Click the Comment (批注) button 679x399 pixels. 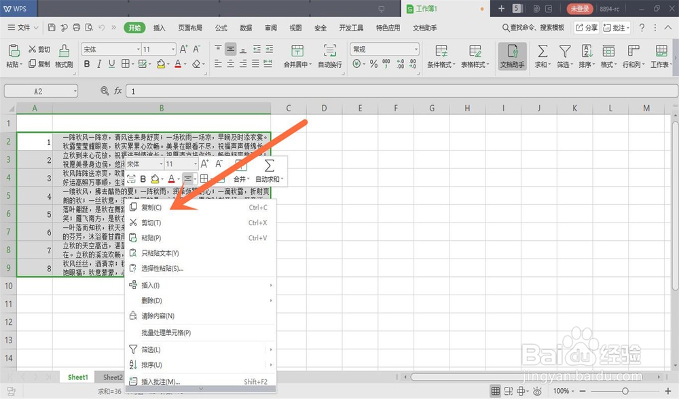click(x=617, y=28)
